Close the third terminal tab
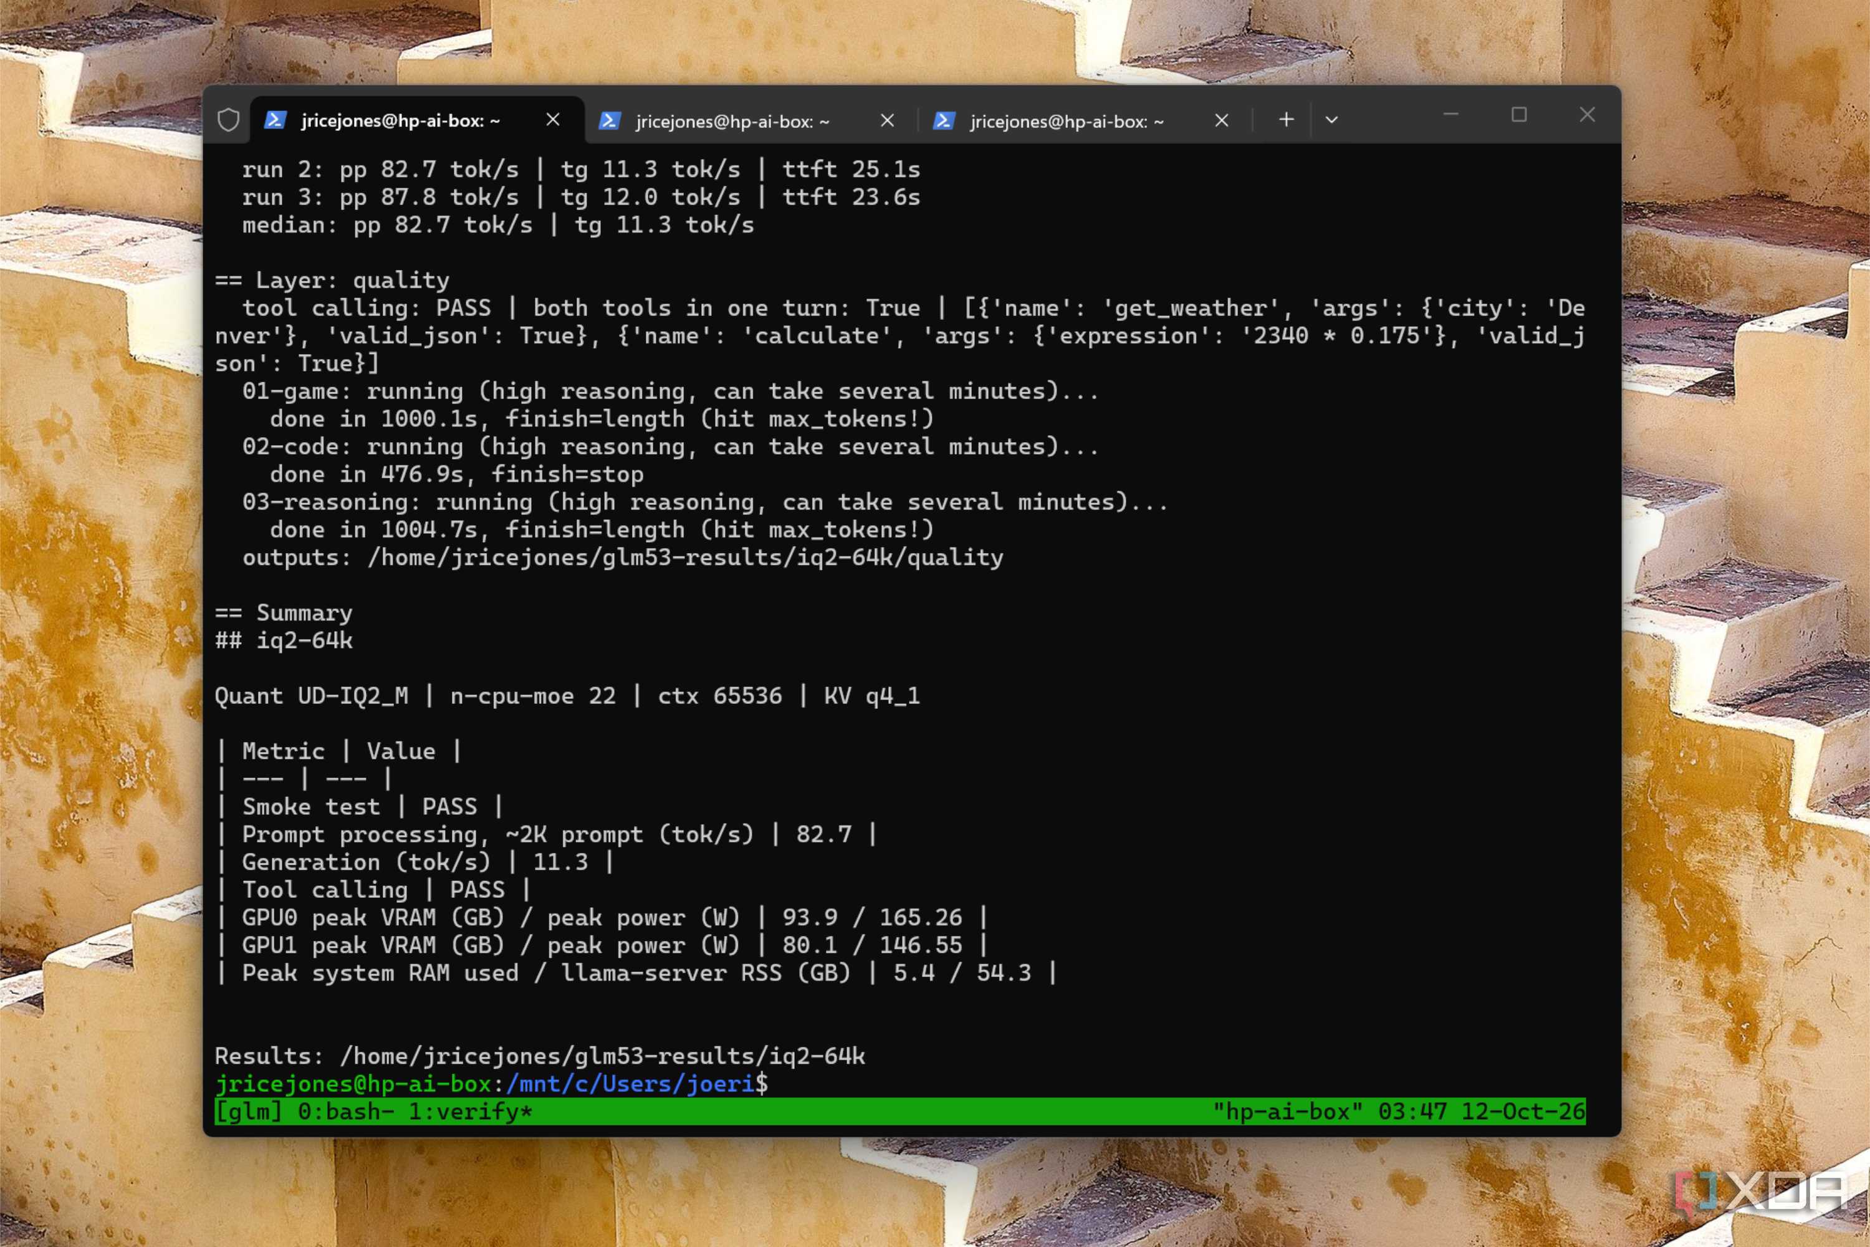 [1222, 121]
